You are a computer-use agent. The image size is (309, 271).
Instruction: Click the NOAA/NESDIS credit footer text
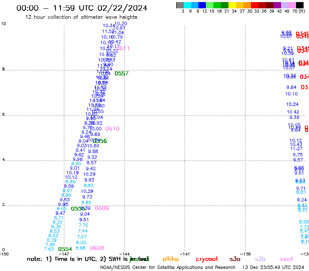168,268
